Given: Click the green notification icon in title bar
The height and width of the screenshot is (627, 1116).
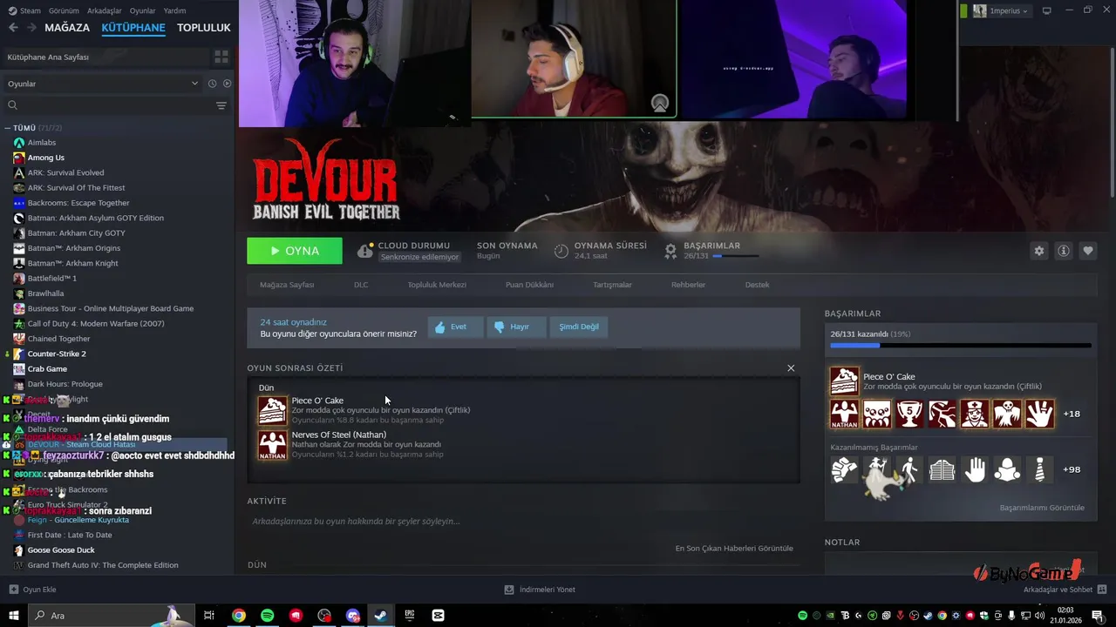Looking at the screenshot, I should 963,10.
